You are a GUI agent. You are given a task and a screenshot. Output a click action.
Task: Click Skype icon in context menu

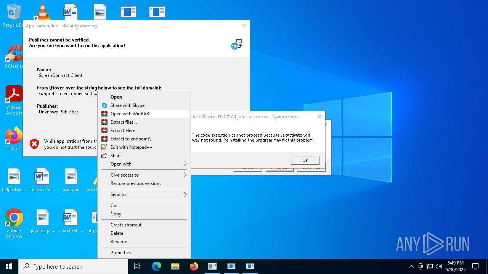click(104, 105)
